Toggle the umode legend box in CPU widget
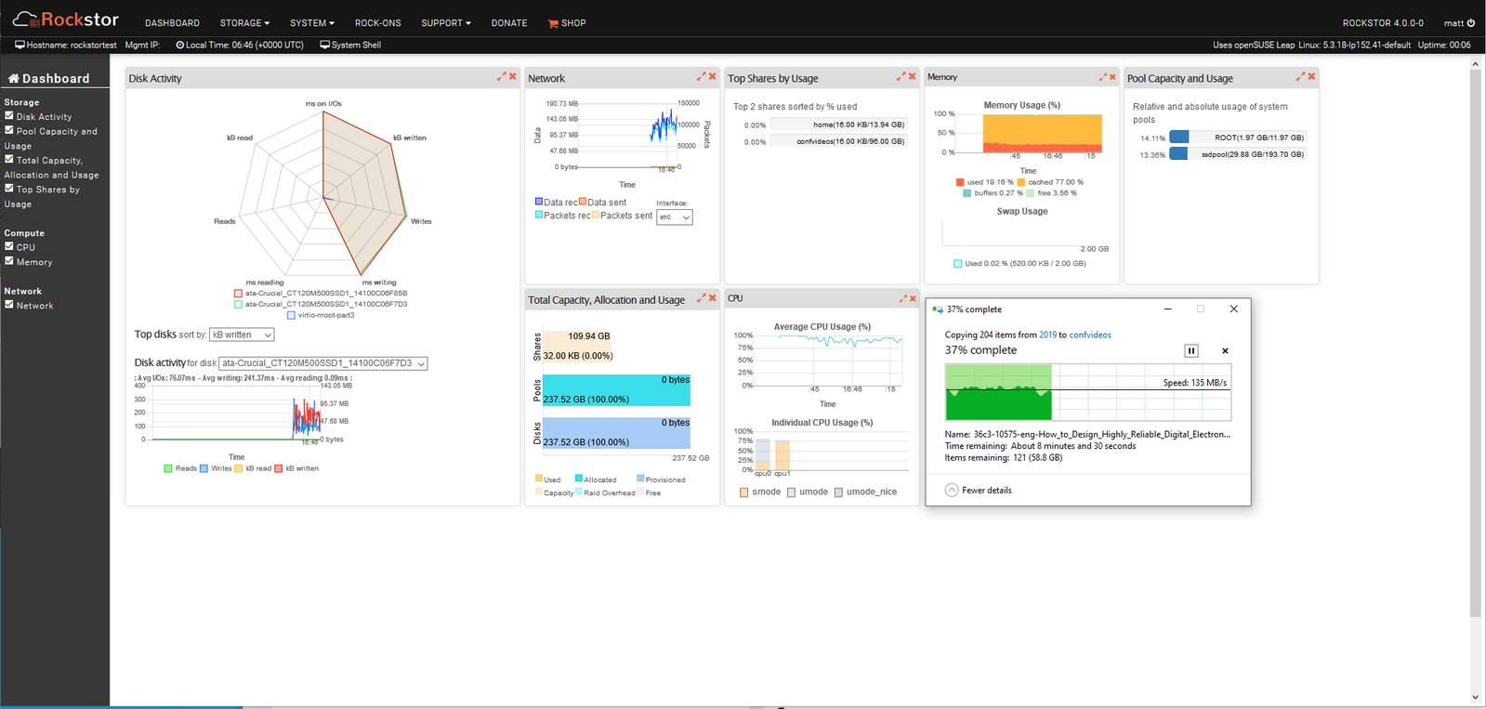This screenshot has width=1486, height=709. (x=792, y=492)
